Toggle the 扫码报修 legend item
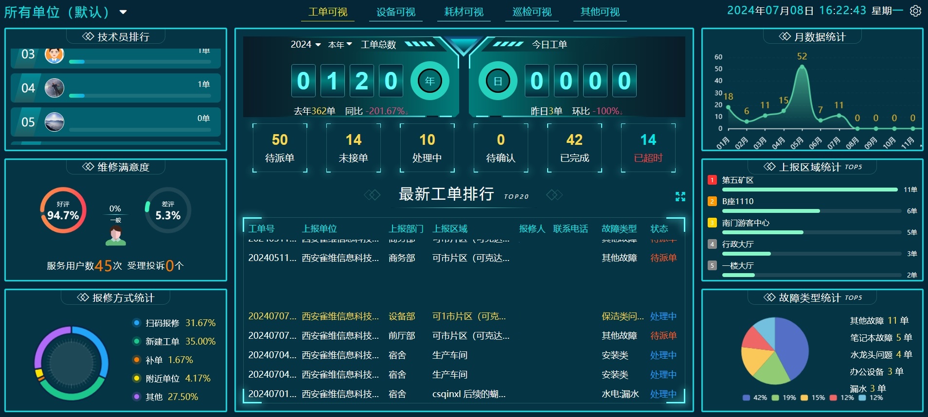Image resolution: width=928 pixels, height=417 pixels. [162, 323]
